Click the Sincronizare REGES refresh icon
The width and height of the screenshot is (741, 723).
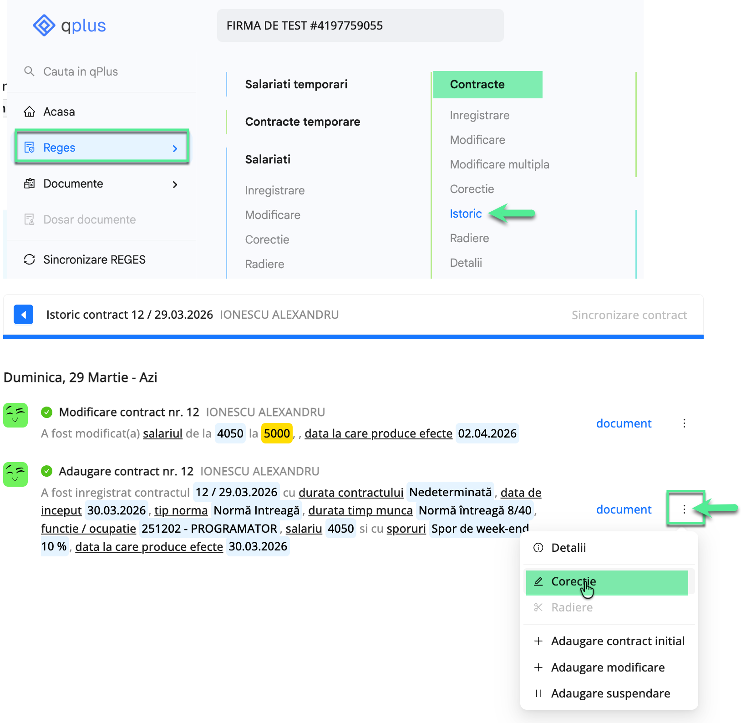(29, 259)
